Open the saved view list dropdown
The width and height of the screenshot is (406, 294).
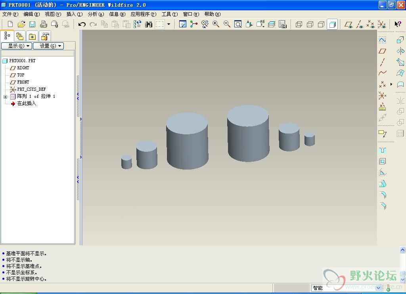pyautogui.click(x=260, y=24)
